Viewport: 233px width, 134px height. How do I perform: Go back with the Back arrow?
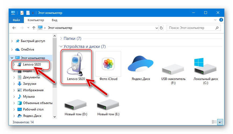[x=14, y=28]
